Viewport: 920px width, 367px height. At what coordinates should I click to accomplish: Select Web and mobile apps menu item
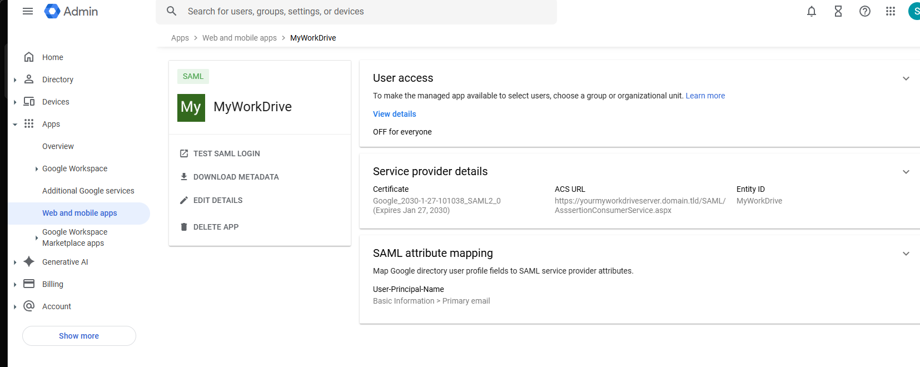coord(79,213)
